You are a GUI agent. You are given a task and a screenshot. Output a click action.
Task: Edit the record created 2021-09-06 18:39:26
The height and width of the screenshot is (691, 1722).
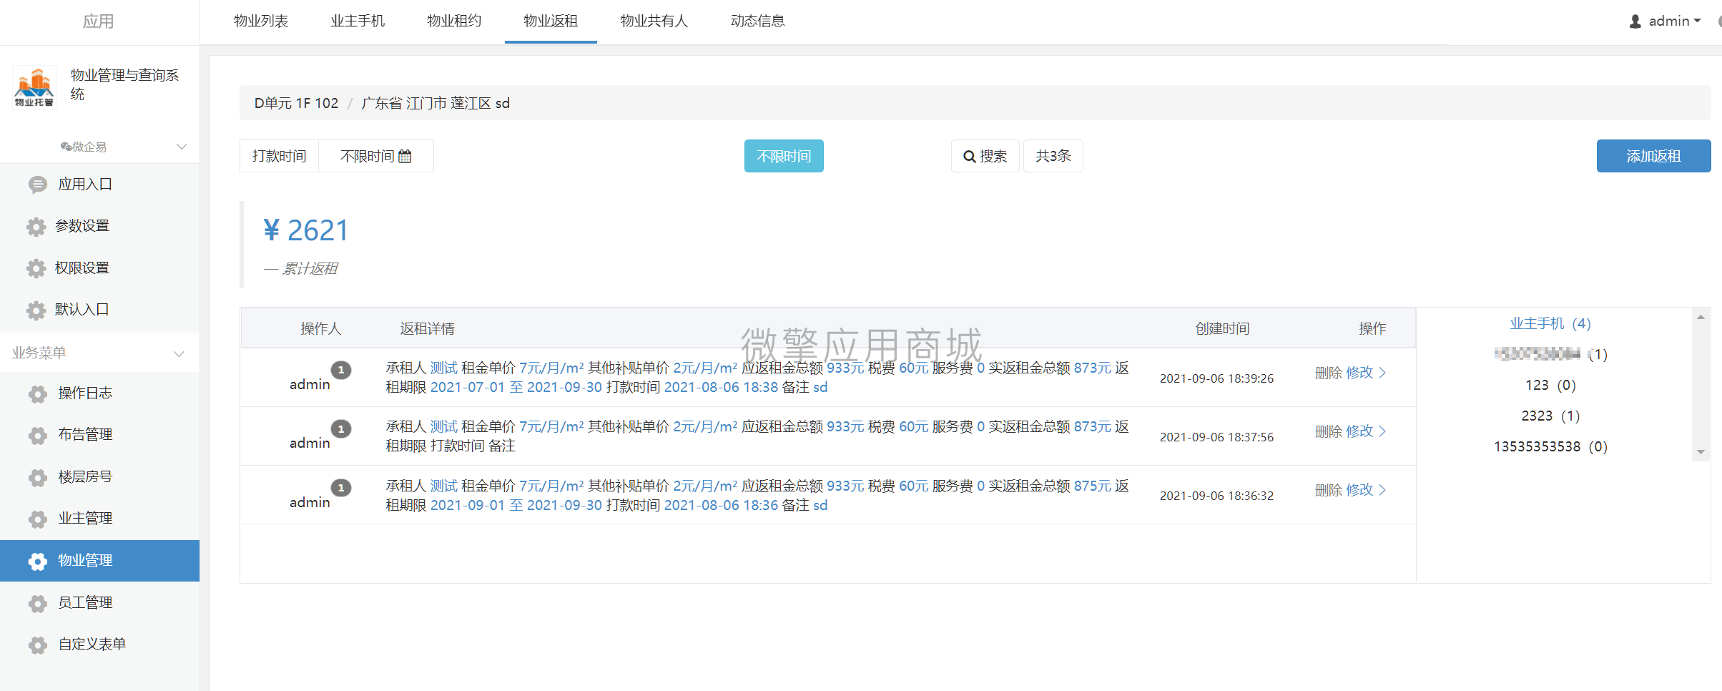pos(1359,372)
